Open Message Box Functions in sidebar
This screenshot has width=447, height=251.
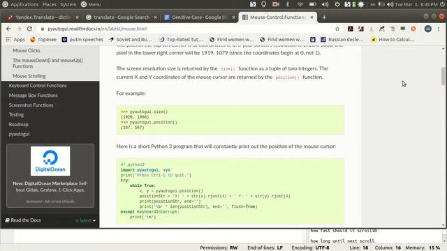click(x=33, y=96)
